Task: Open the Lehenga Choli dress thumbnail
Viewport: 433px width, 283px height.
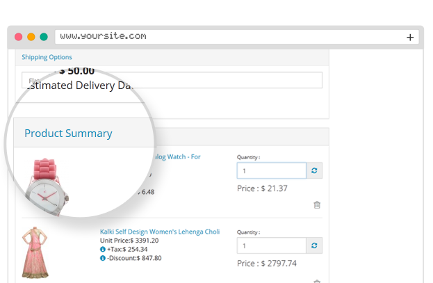Action: pos(35,252)
